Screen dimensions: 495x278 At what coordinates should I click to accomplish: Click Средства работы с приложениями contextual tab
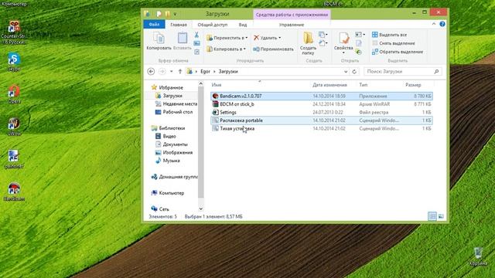pos(292,15)
